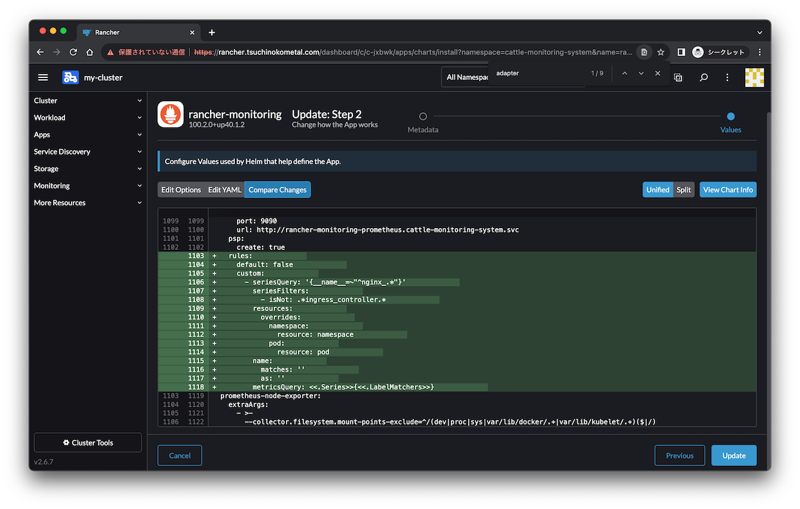Image resolution: width=800 pixels, height=509 pixels.
Task: Jump to next find result
Action: click(641, 73)
